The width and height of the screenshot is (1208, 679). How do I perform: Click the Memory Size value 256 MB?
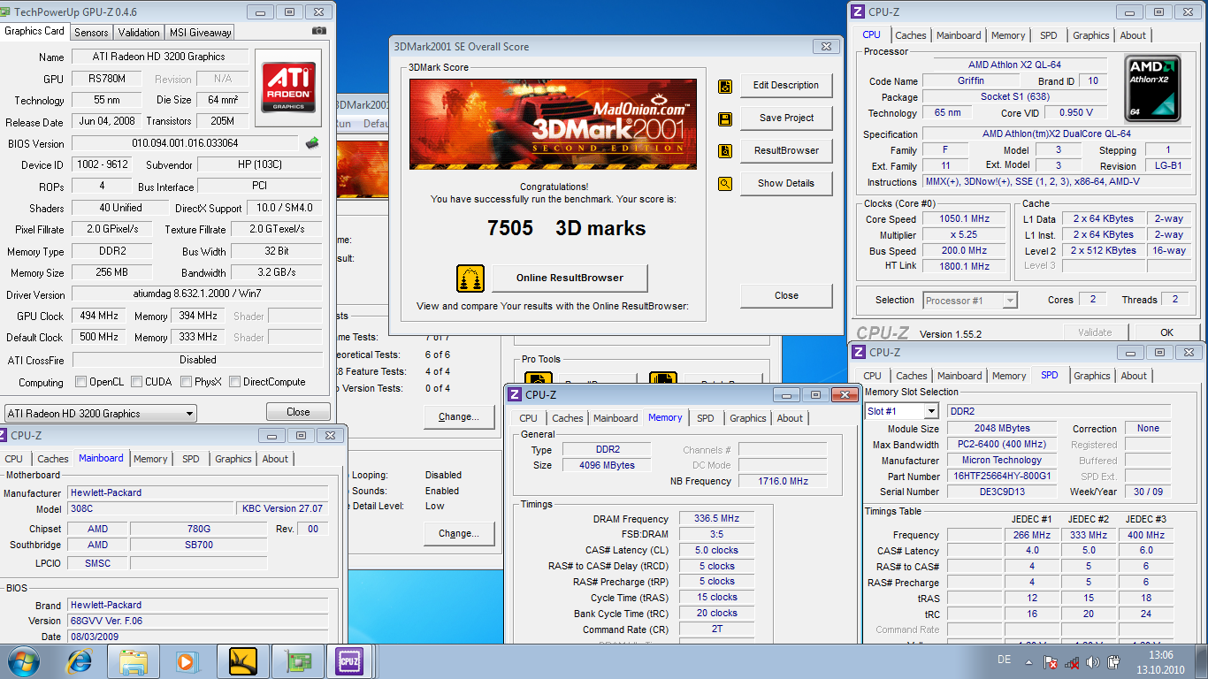(112, 273)
